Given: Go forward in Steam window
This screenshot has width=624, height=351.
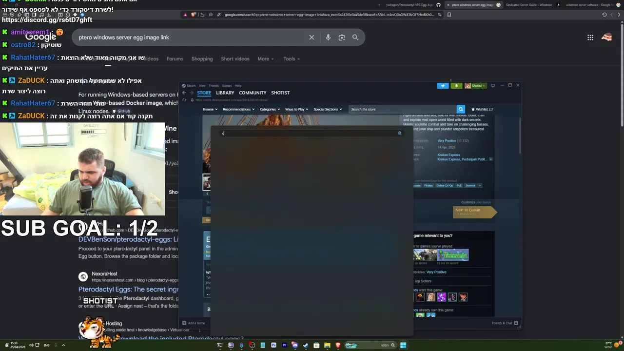Looking at the screenshot, I should pos(191,93).
